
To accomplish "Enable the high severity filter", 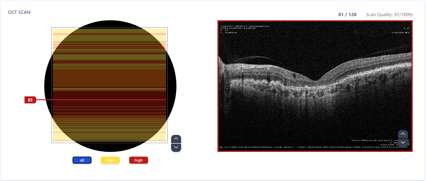I will tap(138, 160).
